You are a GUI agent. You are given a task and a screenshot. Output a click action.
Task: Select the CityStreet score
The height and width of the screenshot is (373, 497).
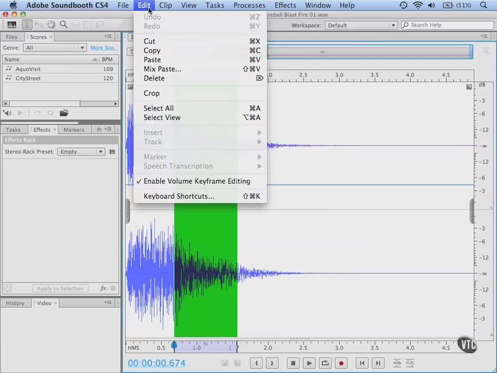pyautogui.click(x=60, y=78)
